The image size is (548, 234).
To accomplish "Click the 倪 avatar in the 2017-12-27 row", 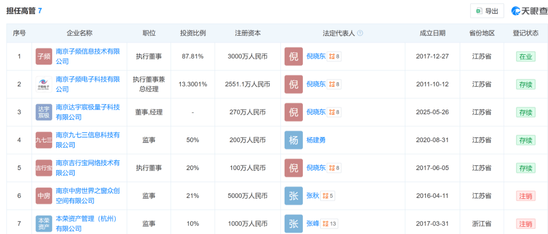I will [294, 56].
